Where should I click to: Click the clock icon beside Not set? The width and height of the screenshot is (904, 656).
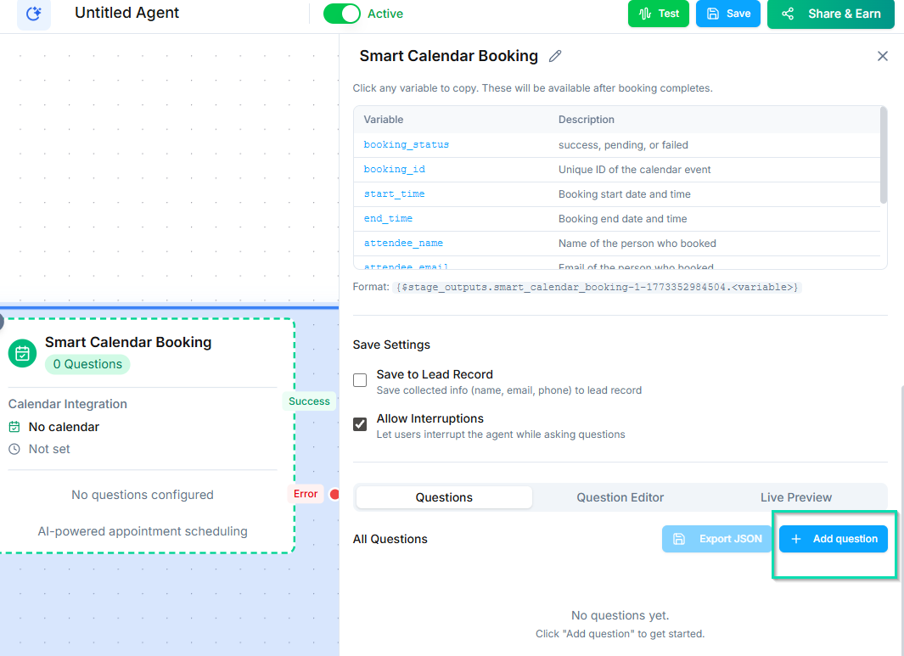(14, 449)
